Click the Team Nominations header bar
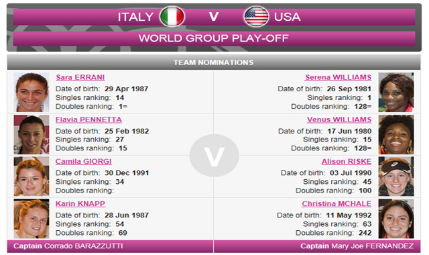The image size is (429, 255). (x=214, y=62)
